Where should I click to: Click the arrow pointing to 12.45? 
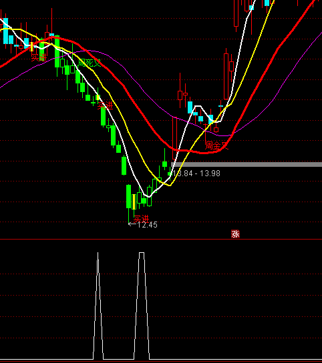[x=132, y=224]
